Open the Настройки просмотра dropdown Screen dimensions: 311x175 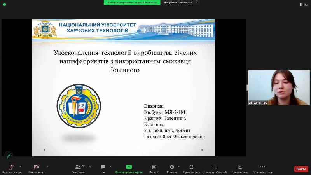[x=181, y=3]
